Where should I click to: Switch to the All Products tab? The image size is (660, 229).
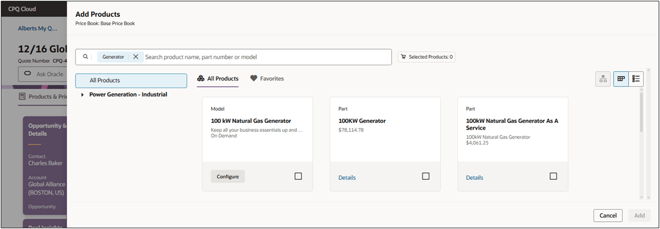pyautogui.click(x=218, y=79)
